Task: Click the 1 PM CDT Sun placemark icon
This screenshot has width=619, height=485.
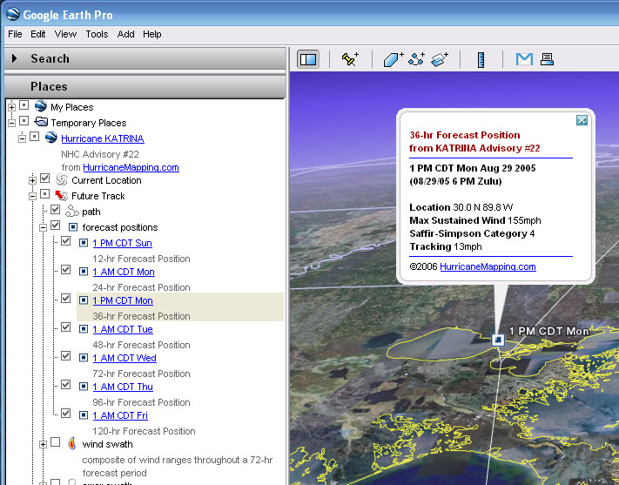Action: coord(84,242)
